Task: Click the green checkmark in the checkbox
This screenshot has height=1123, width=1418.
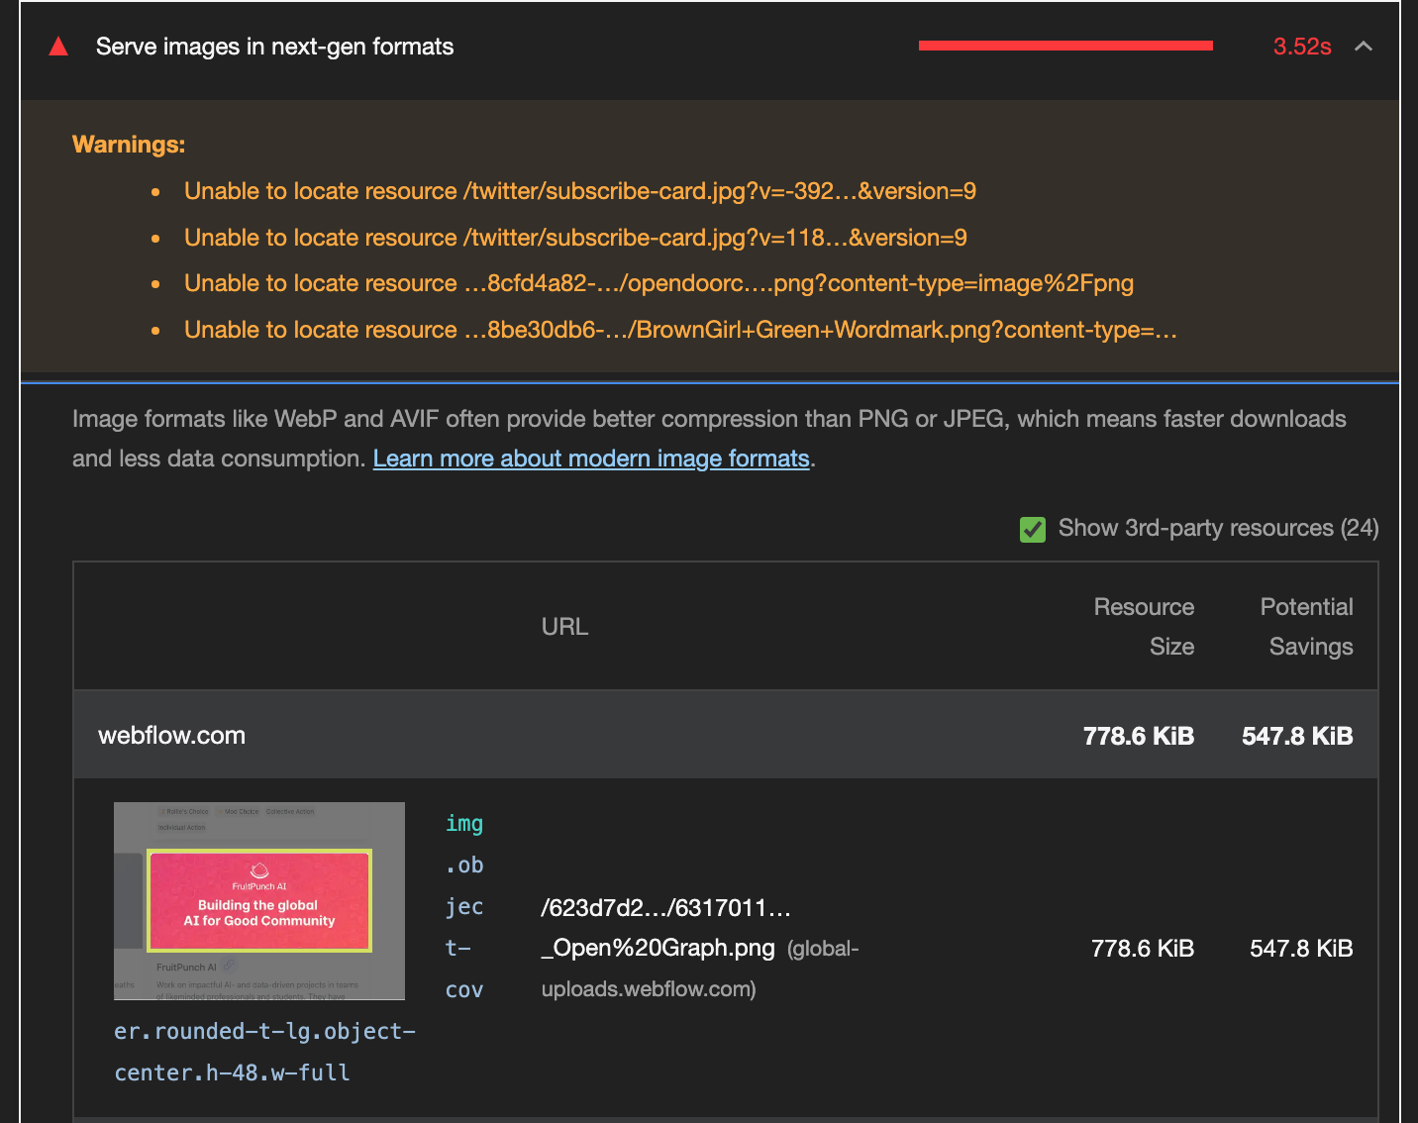Action: pos(1033,529)
